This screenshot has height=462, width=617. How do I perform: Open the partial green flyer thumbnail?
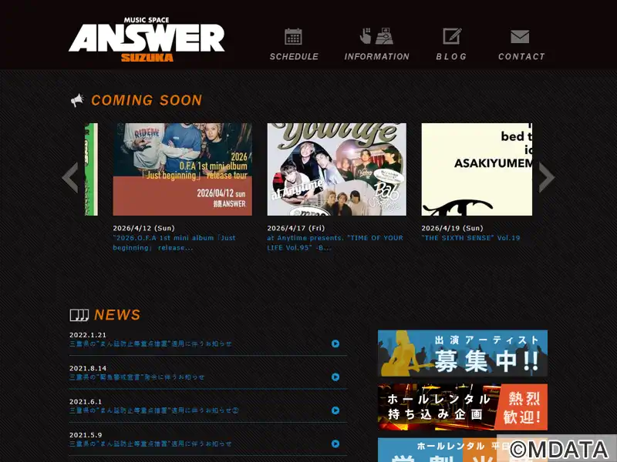[x=91, y=169]
